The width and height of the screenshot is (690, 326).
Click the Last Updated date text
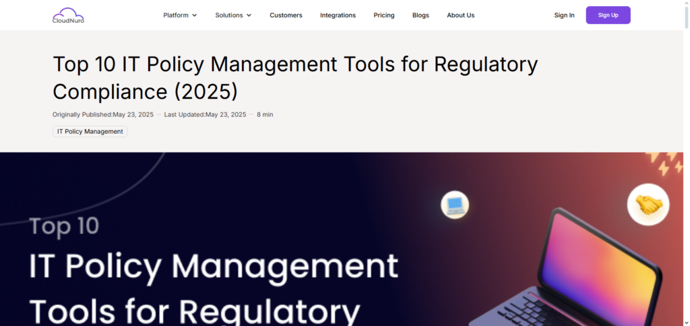tap(205, 114)
